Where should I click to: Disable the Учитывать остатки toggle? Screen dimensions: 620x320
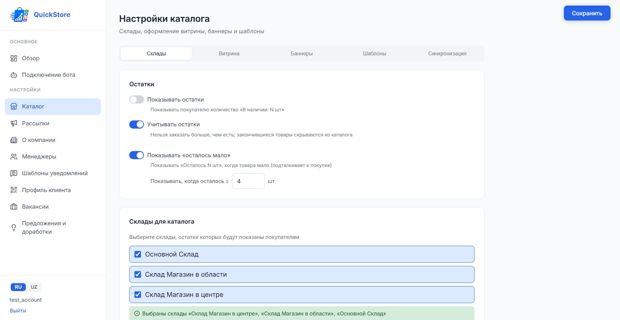tap(136, 124)
